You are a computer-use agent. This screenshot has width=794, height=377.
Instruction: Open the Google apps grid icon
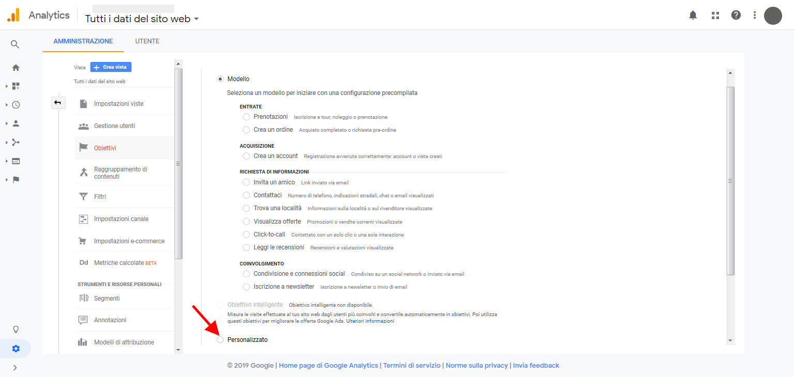(x=715, y=15)
